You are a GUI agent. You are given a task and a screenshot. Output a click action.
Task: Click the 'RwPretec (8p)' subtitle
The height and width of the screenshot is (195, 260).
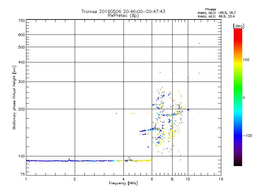click(x=123, y=16)
